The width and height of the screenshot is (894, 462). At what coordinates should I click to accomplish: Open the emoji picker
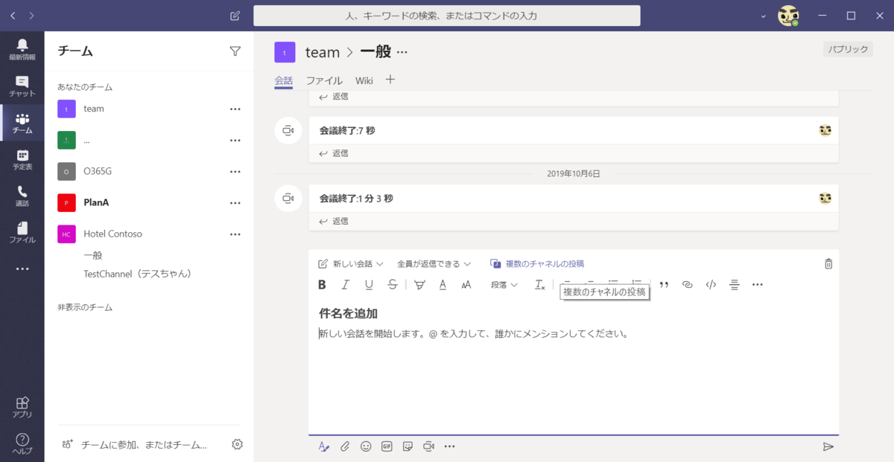pos(365,446)
